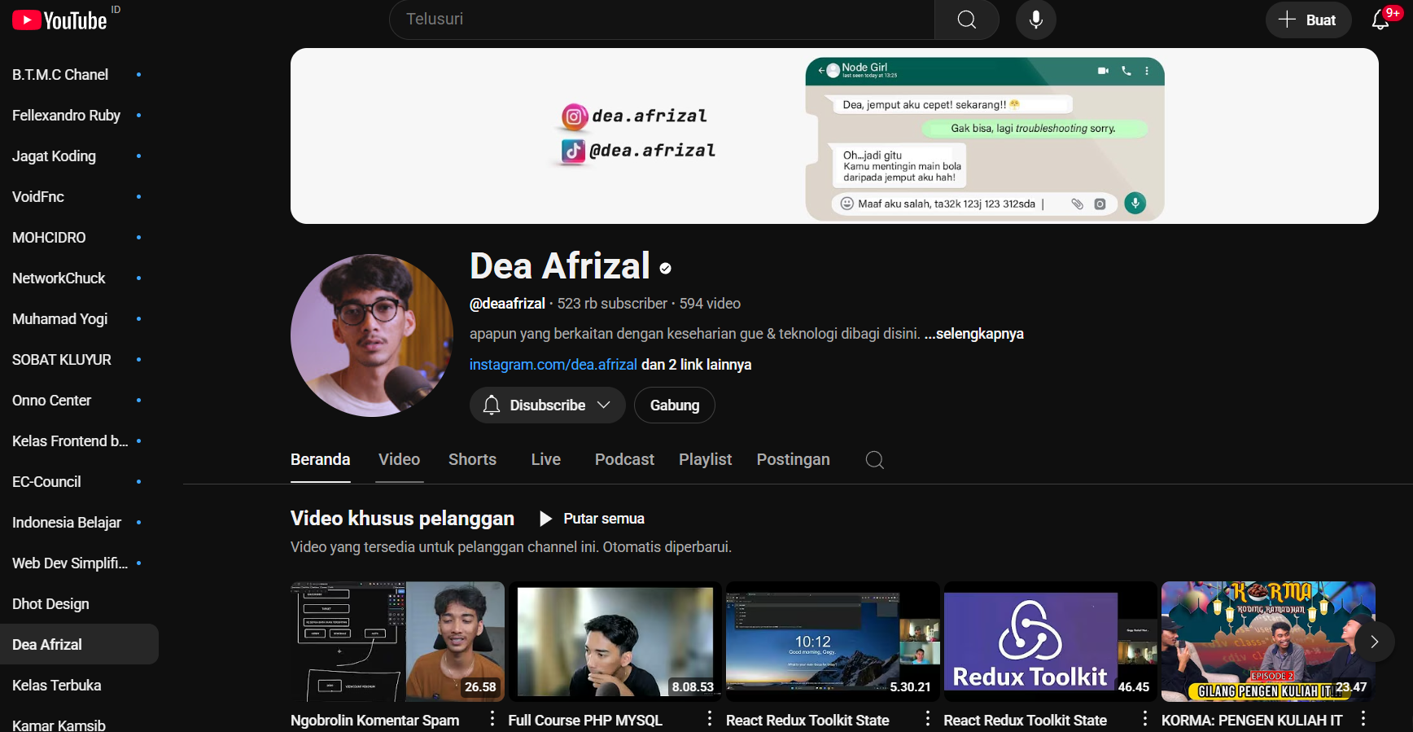This screenshot has height=732, width=1413.
Task: Select the Beranda tab
Action: tap(320, 459)
